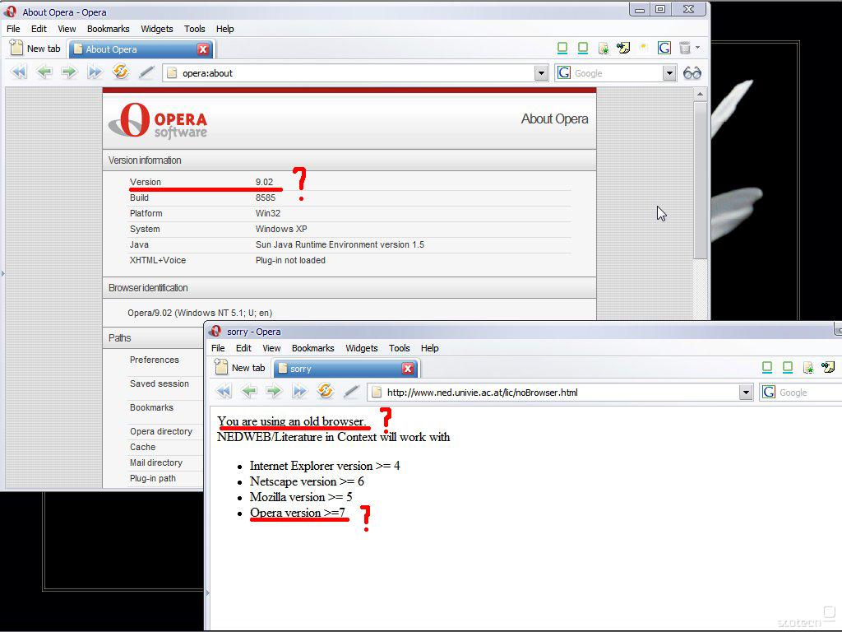This screenshot has width=842, height=632.
Task: Open Google search engine dropdown, About Opera window
Action: [x=669, y=73]
